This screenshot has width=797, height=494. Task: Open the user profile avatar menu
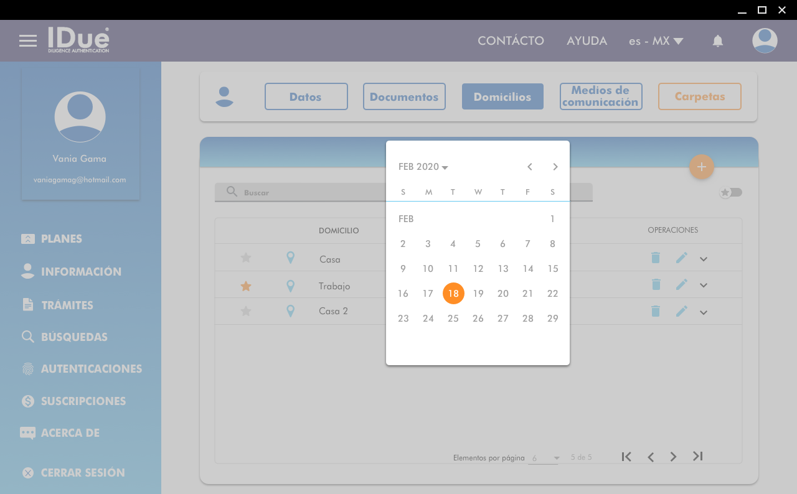tap(765, 41)
